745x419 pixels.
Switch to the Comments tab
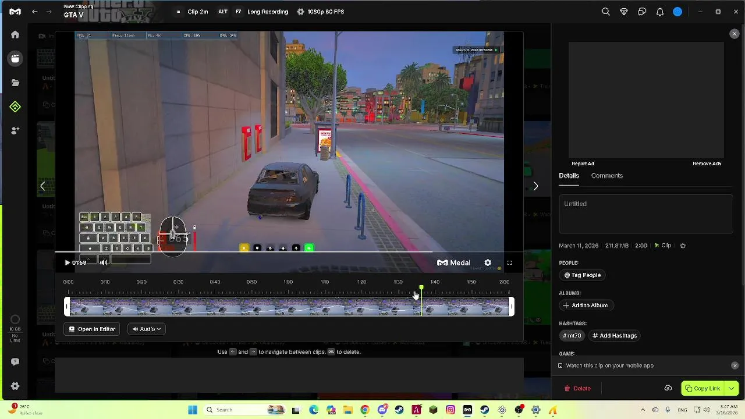click(607, 176)
